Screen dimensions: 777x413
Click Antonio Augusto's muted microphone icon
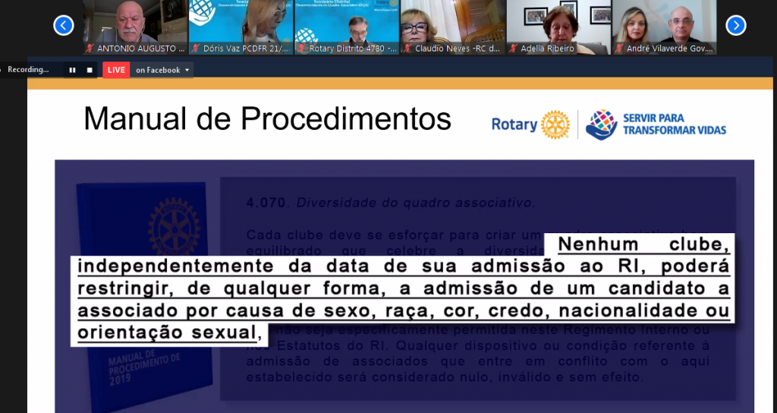click(x=90, y=49)
